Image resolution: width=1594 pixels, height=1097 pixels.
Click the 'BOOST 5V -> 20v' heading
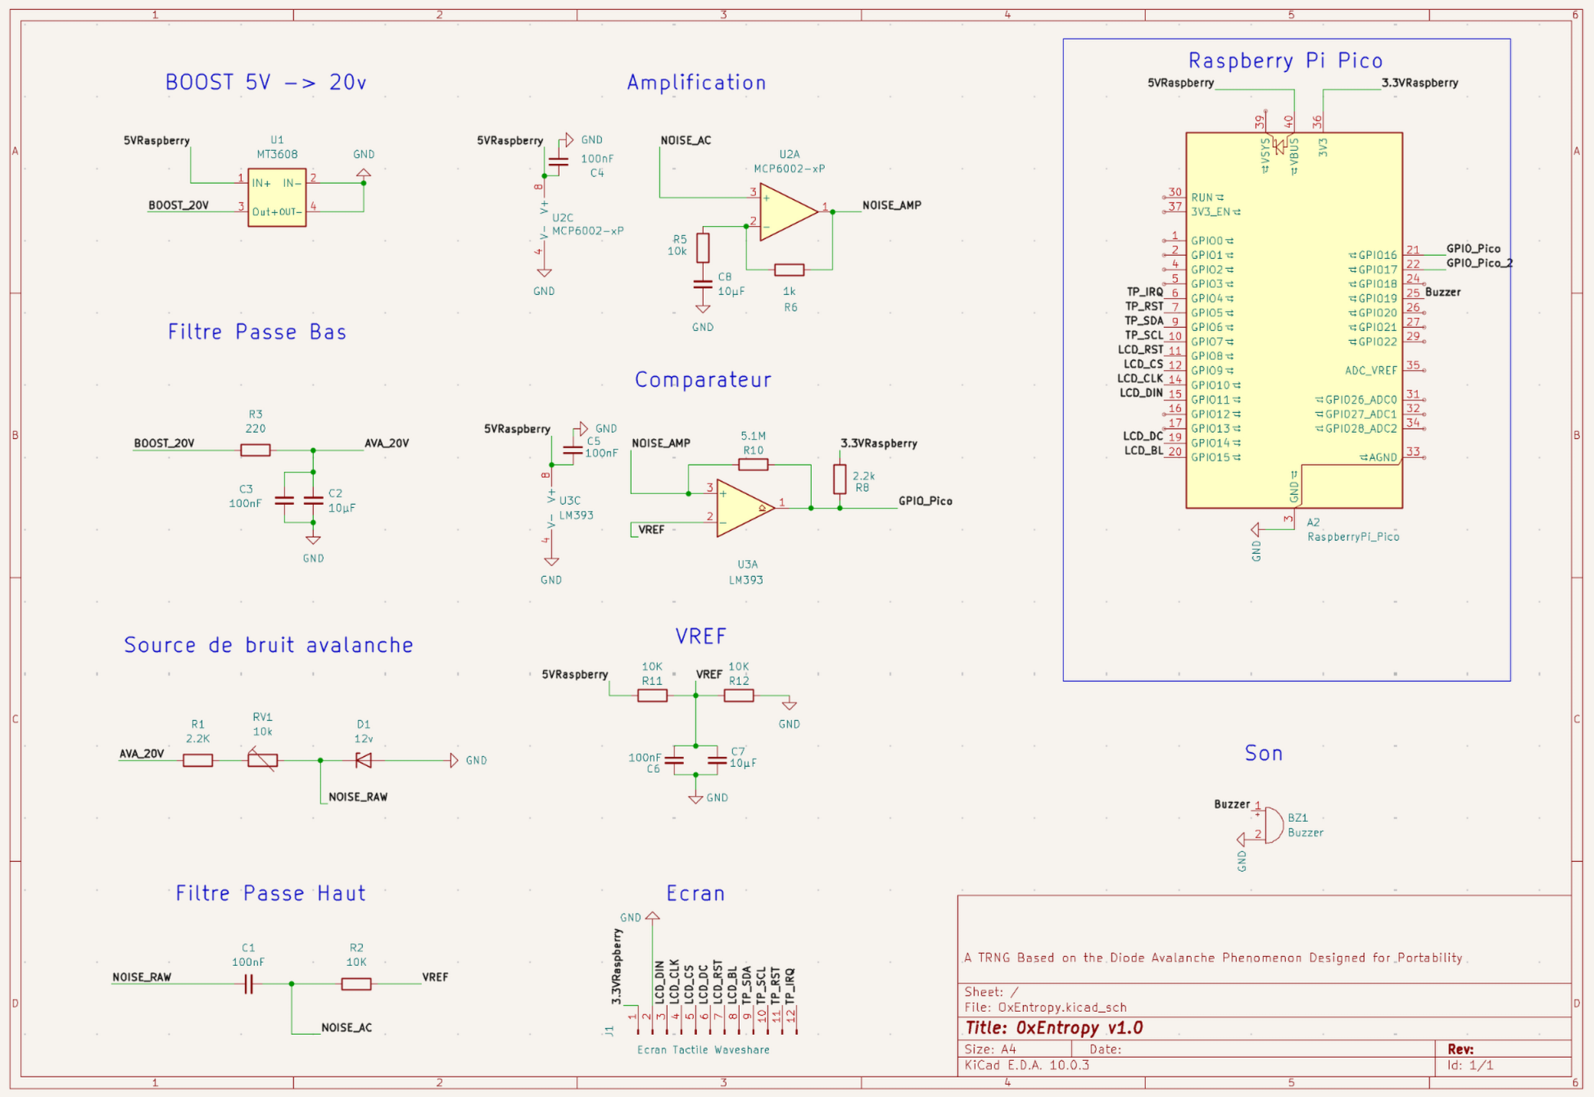tap(266, 83)
